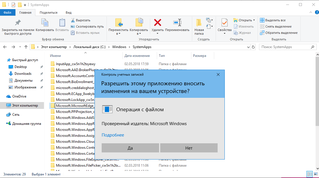Open Downloads in navigation pane
319x178 pixels.
pyautogui.click(x=23, y=74)
